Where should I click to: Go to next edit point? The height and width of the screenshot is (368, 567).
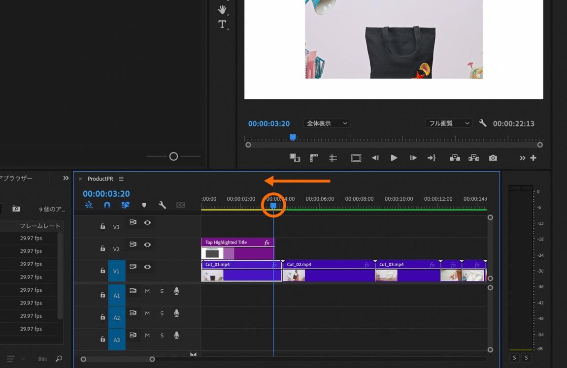[x=432, y=158]
